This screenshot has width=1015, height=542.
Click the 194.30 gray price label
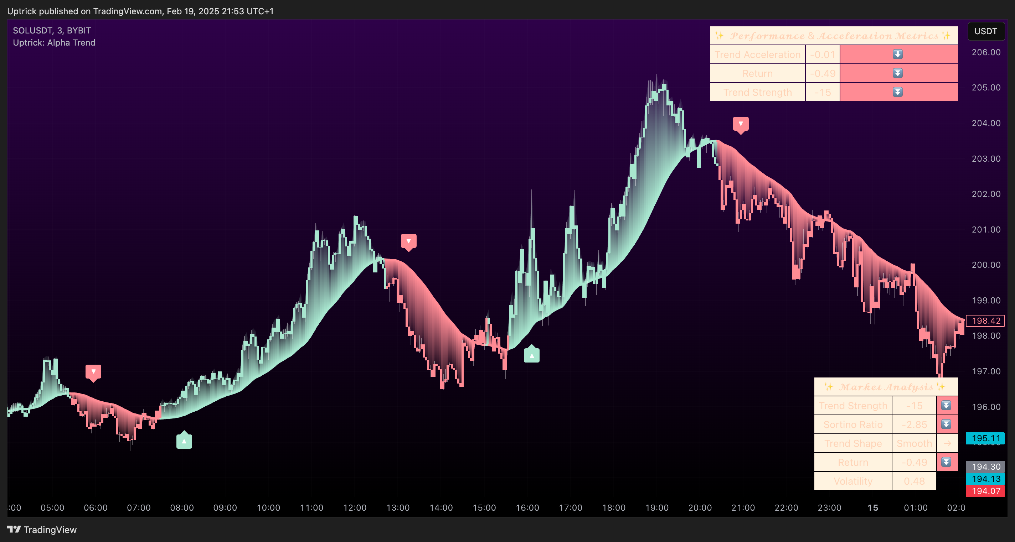pyautogui.click(x=985, y=467)
